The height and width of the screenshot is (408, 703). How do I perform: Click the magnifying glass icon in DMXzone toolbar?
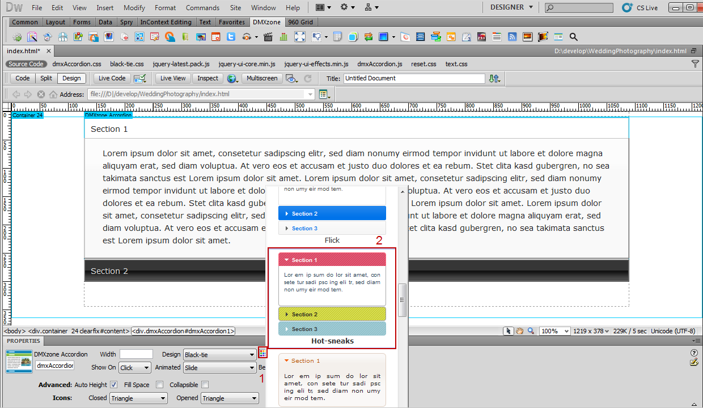click(x=573, y=37)
